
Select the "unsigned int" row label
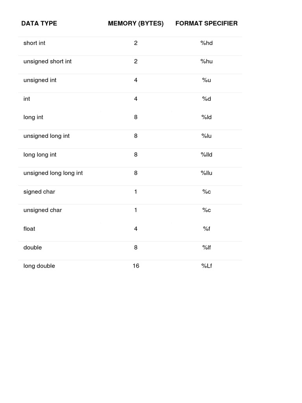pyautogui.click(x=40, y=80)
